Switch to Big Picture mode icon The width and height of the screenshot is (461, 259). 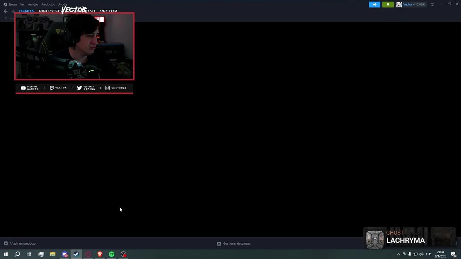coord(433,4)
